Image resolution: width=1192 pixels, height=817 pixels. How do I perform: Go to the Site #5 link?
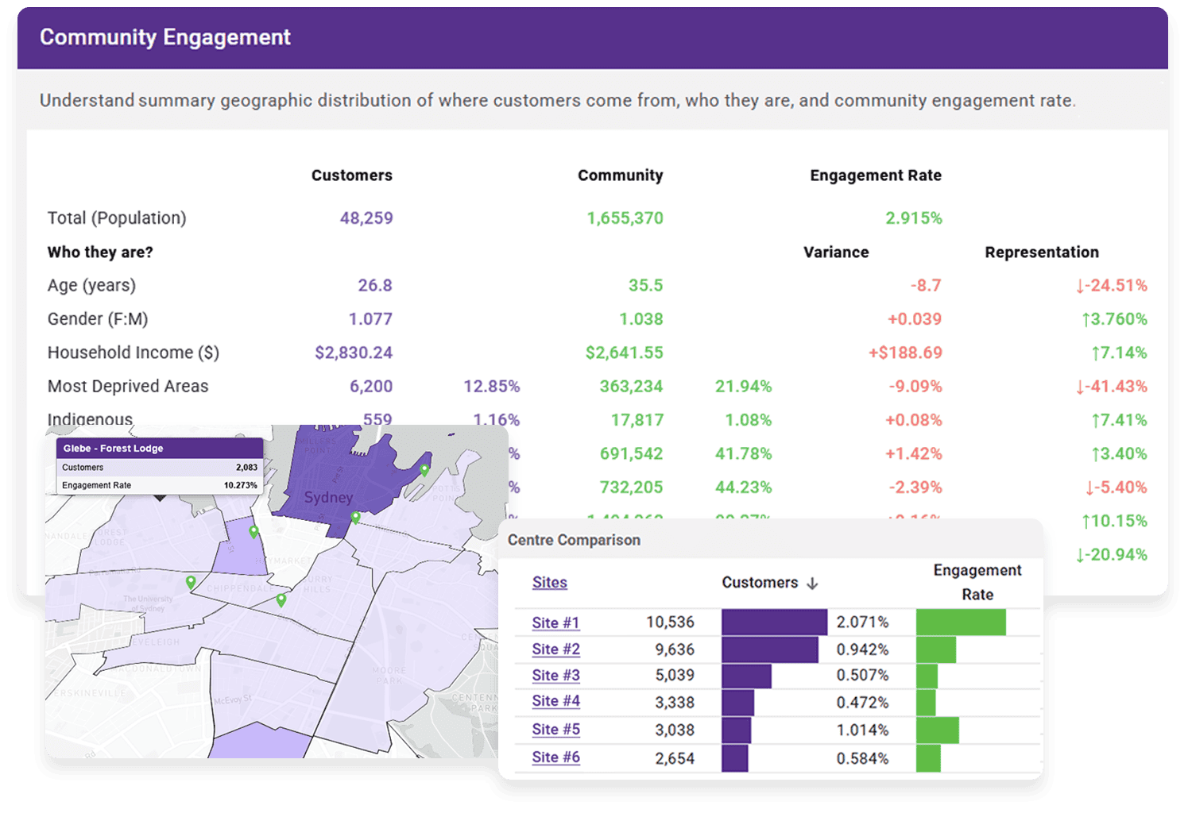[x=555, y=729]
